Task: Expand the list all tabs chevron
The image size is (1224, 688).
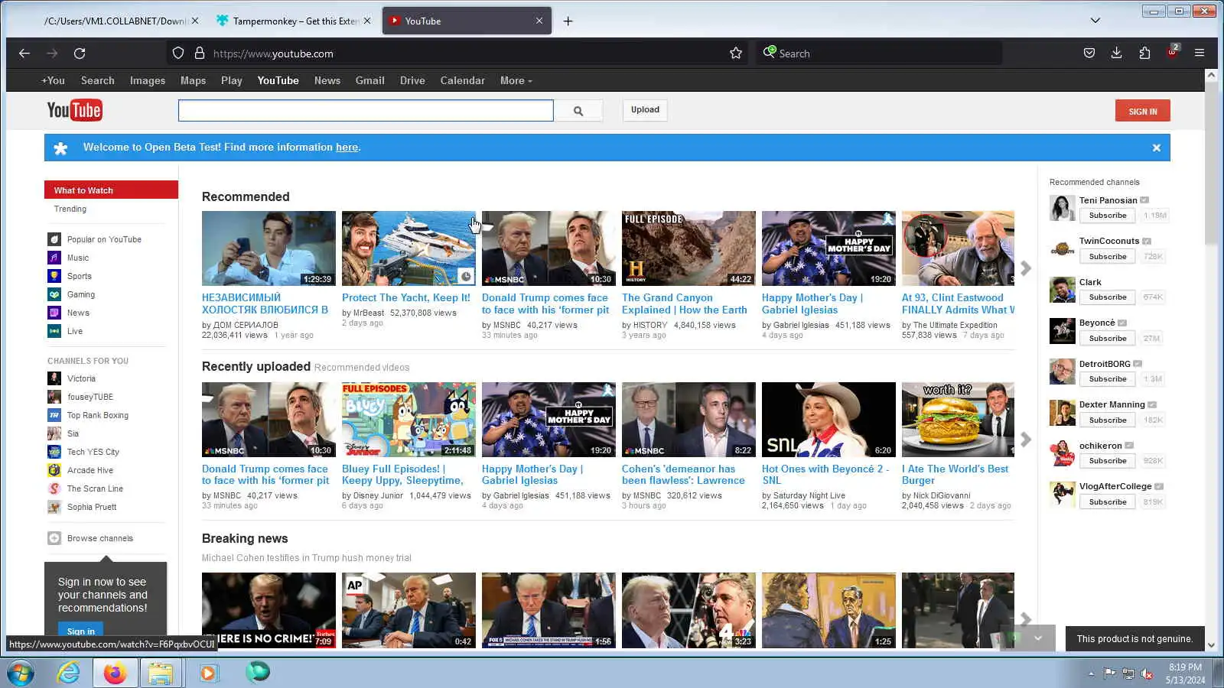Action: pyautogui.click(x=1095, y=21)
